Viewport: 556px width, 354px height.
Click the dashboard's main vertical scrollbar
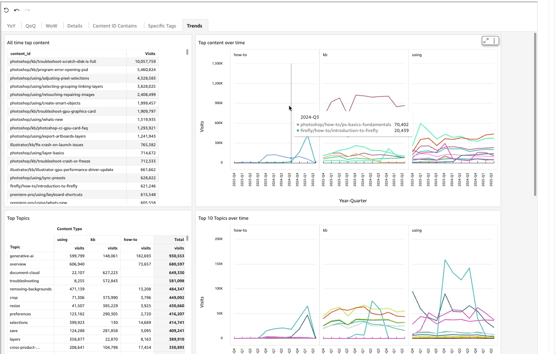coord(535,114)
